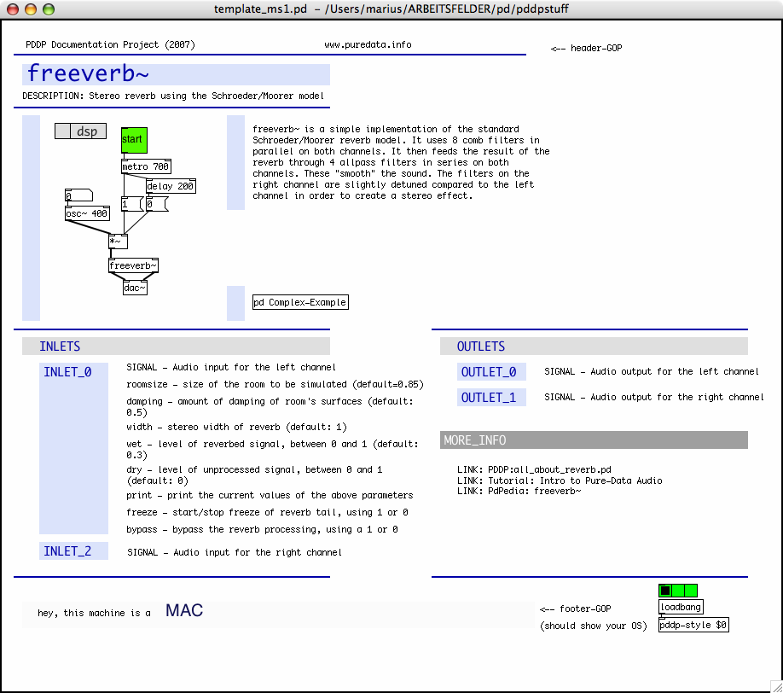The image size is (783, 693).
Task: Select the loadbang object
Action: pyautogui.click(x=681, y=607)
